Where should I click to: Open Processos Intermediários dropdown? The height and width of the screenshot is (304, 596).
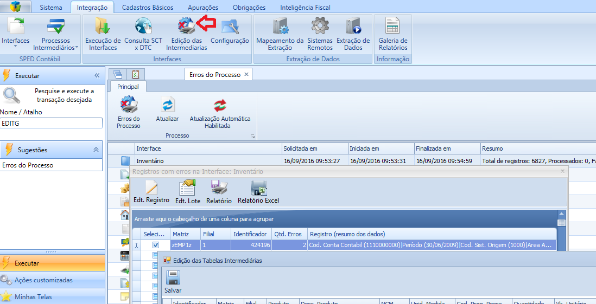tap(56, 34)
